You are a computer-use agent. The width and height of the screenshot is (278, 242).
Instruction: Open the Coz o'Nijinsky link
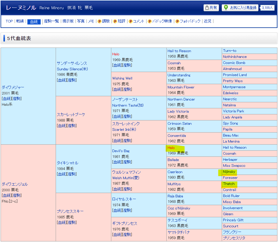tap(179, 208)
